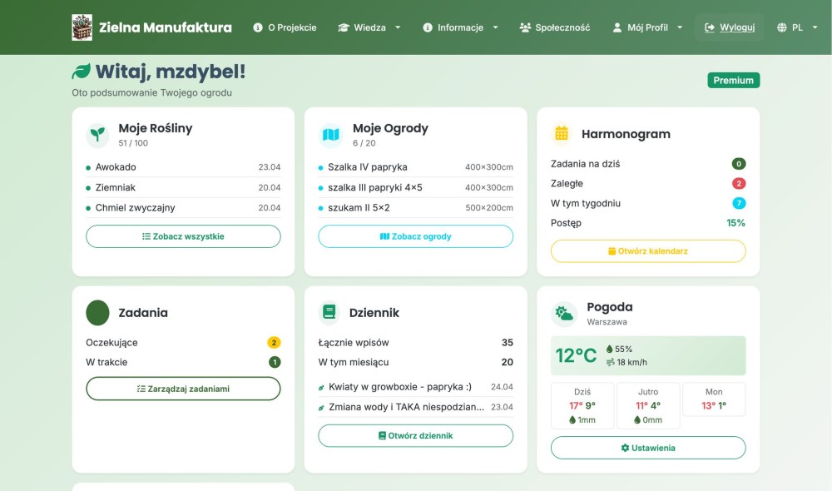Click the book icon in Dziennik card
The image size is (832, 491).
click(x=329, y=311)
